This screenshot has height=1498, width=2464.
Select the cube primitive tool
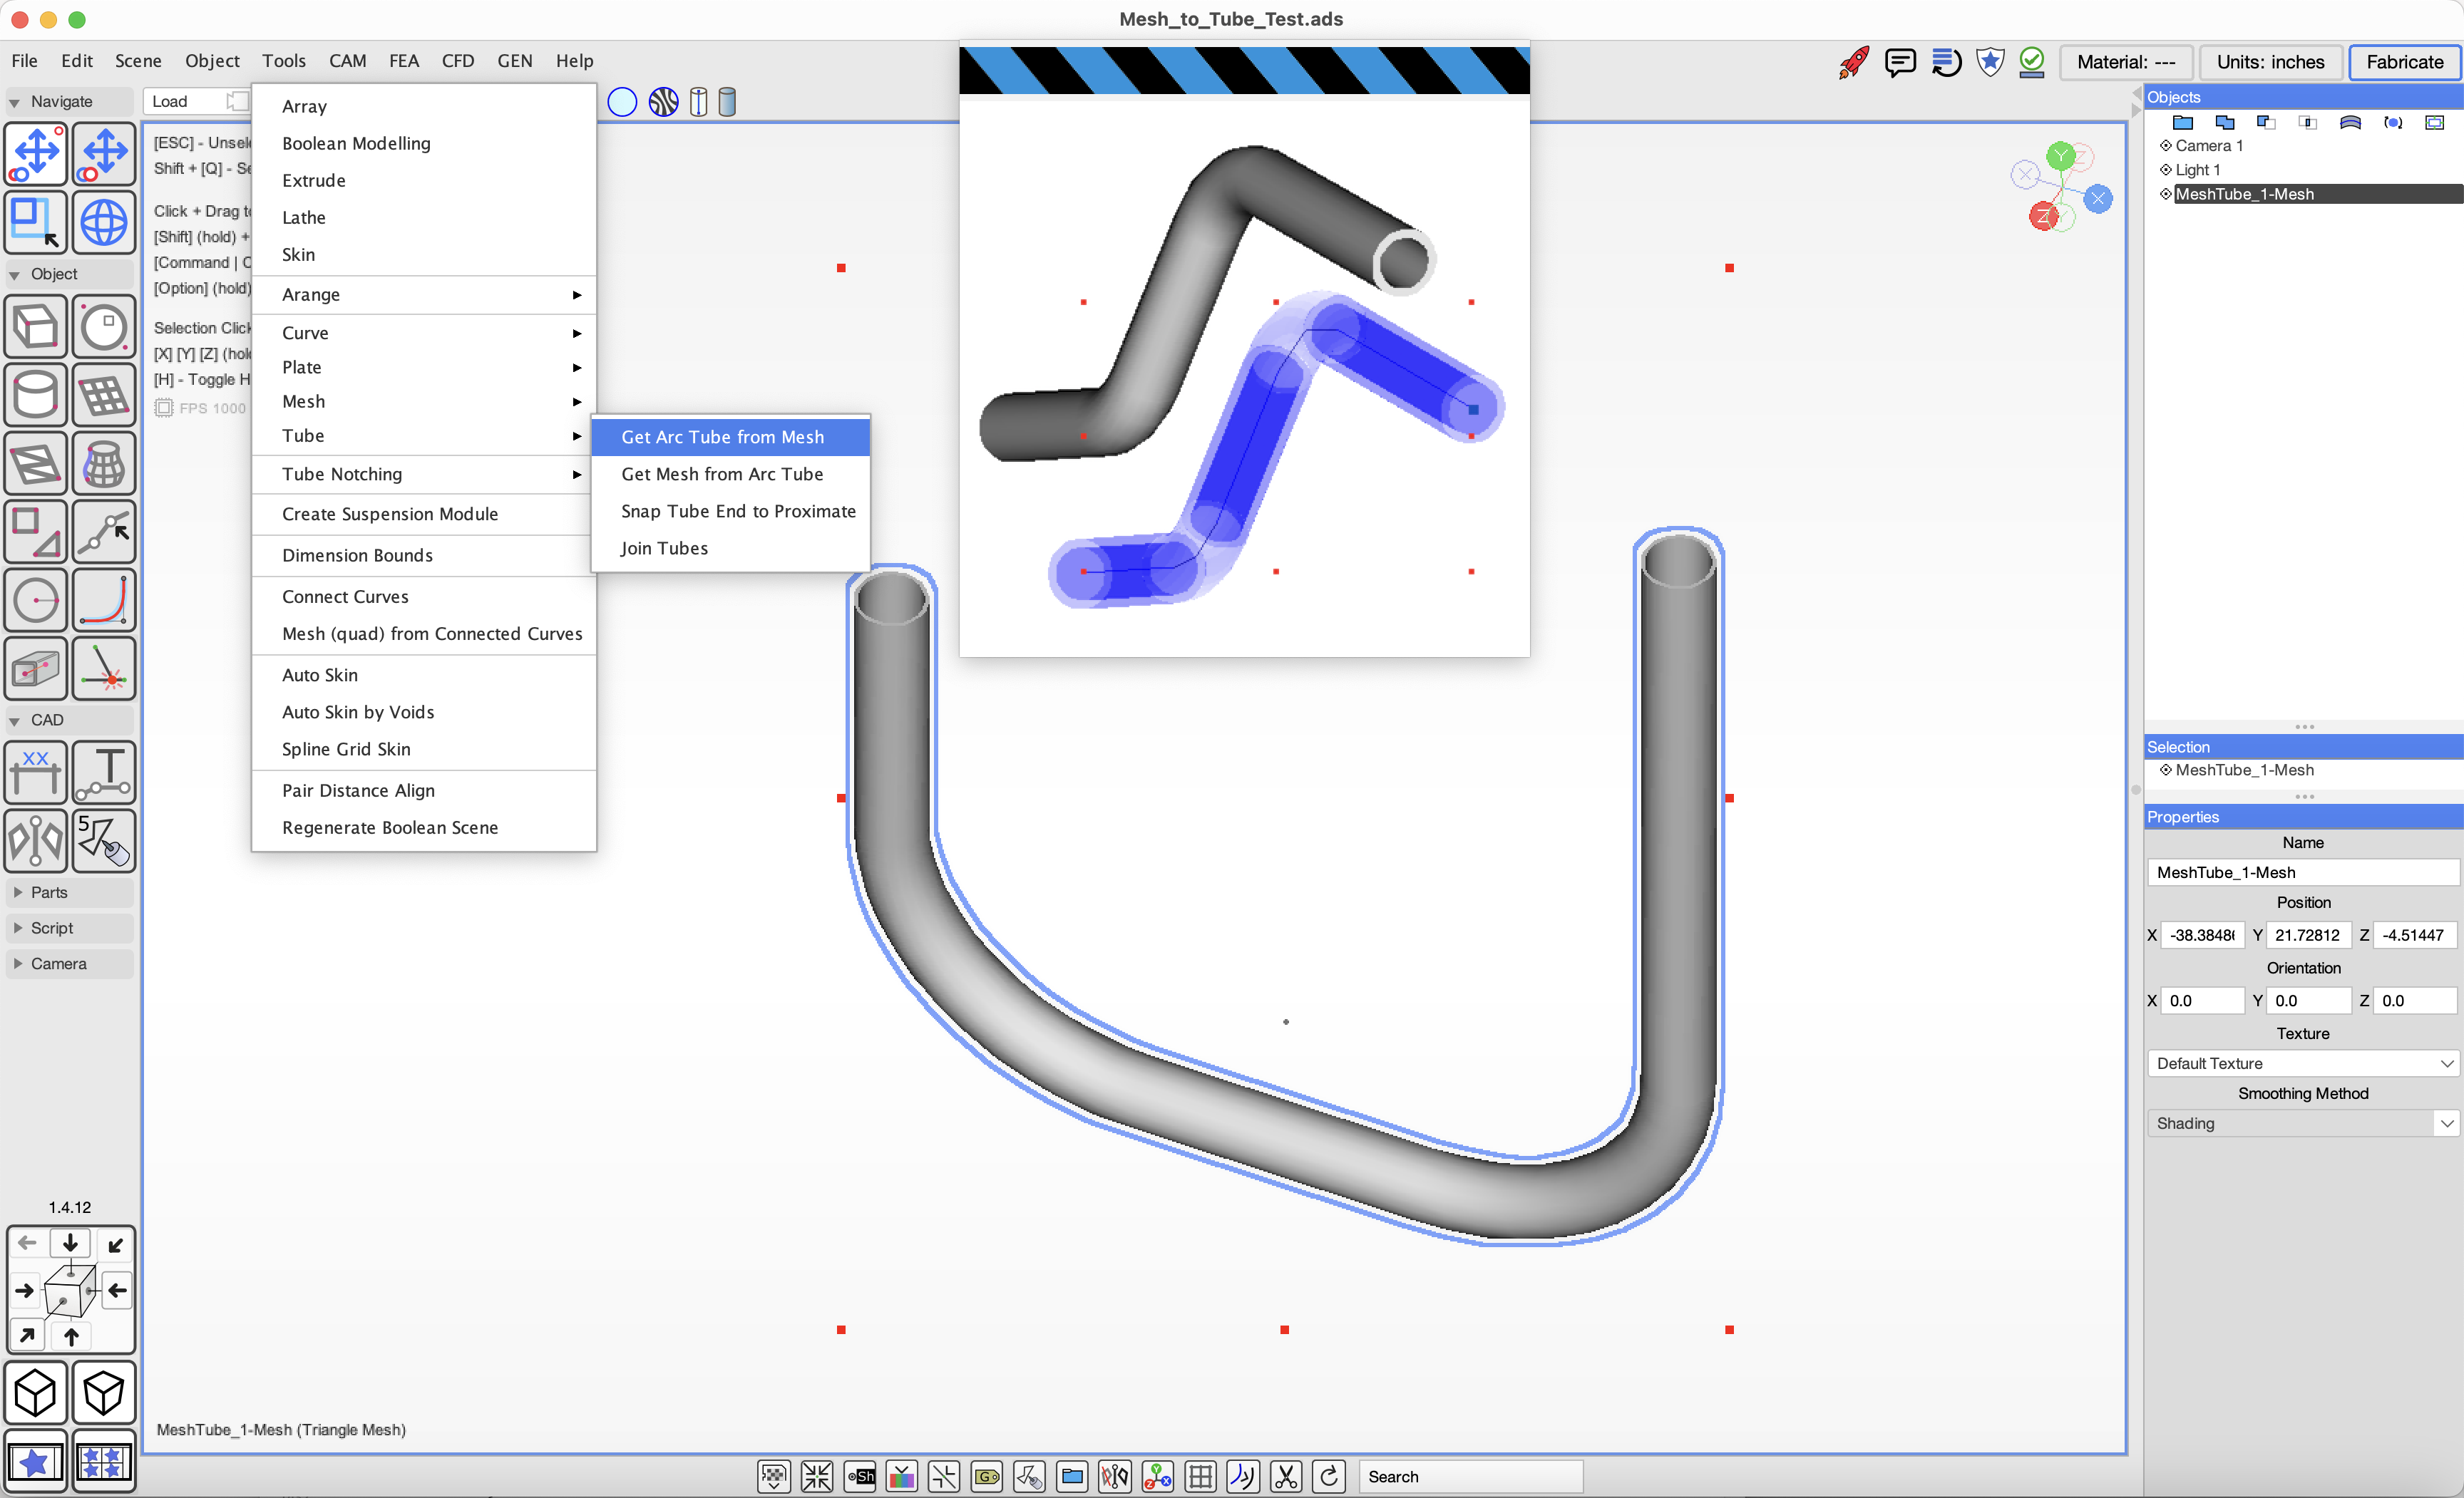coord(36,327)
